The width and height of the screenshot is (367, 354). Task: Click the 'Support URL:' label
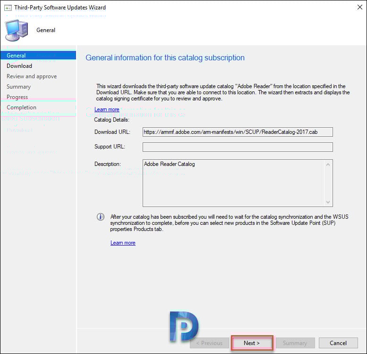[110, 147]
